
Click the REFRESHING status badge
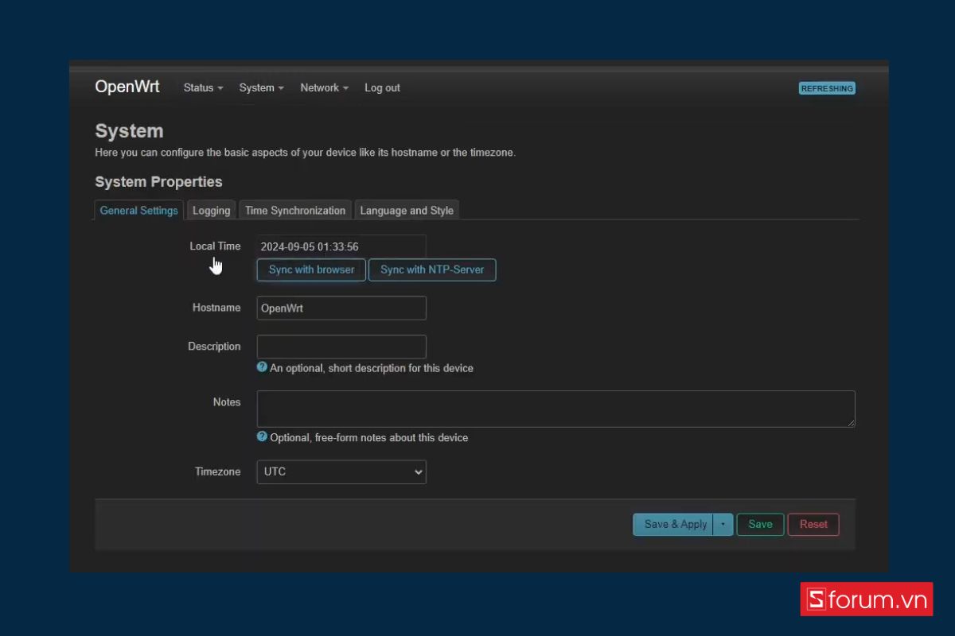[x=827, y=88]
